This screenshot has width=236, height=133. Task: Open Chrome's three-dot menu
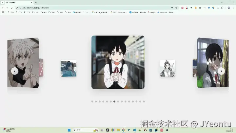233,8
